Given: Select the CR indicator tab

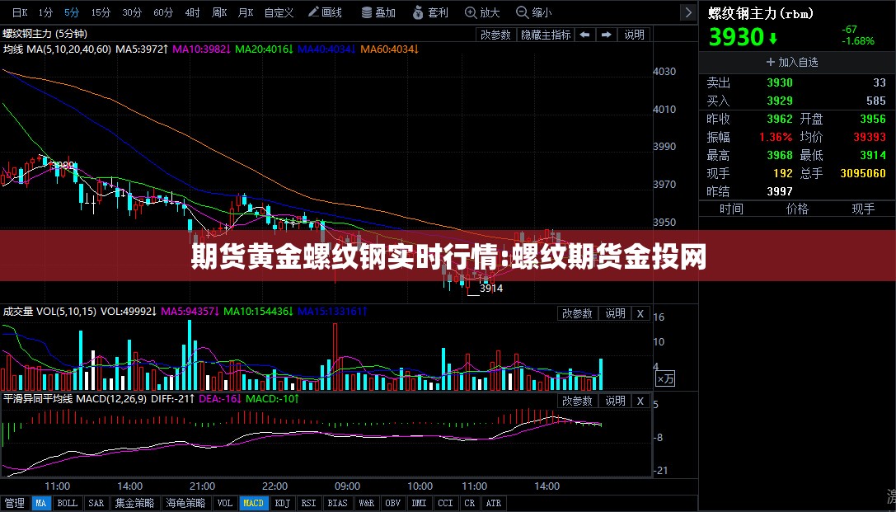Looking at the screenshot, I should click(x=469, y=503).
